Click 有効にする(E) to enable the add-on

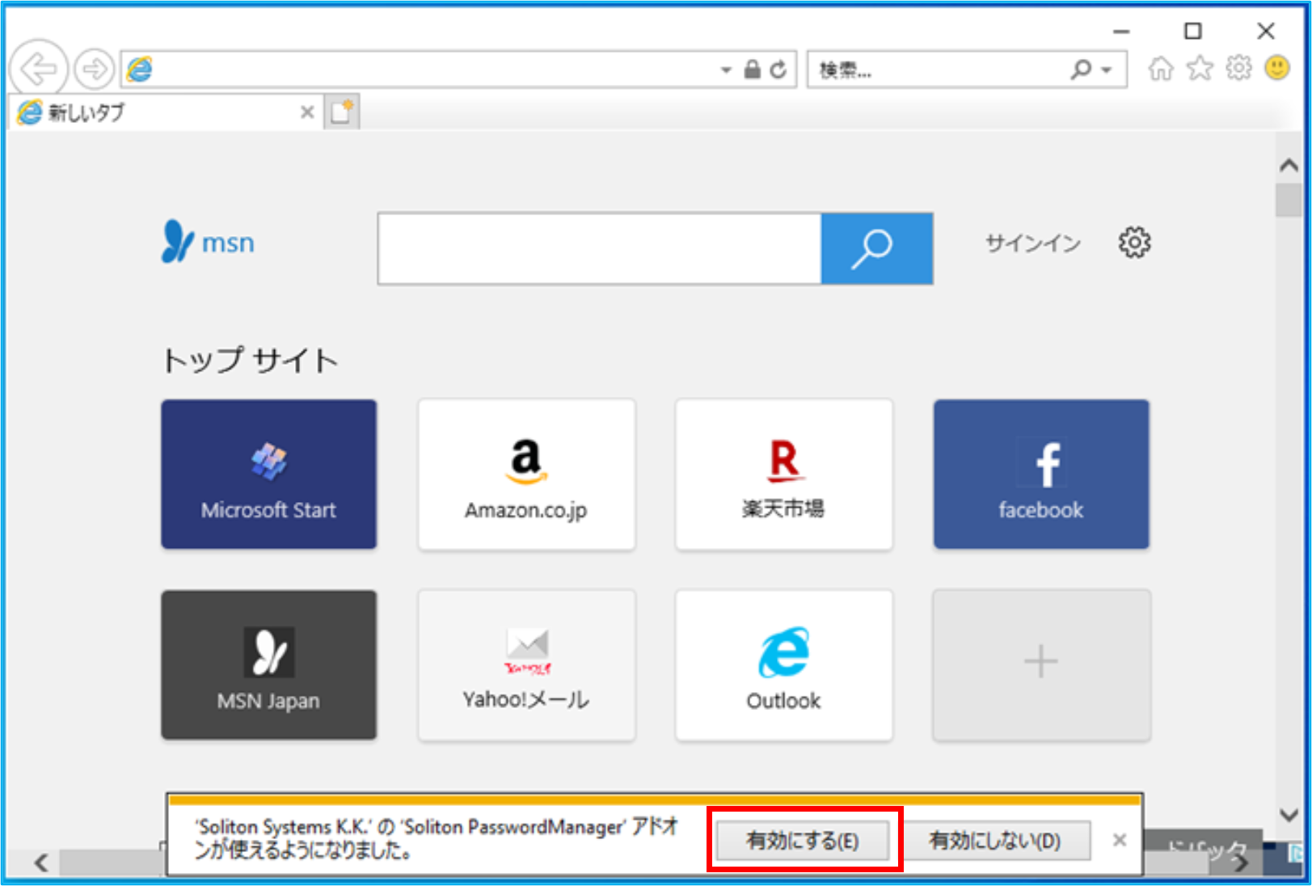803,841
